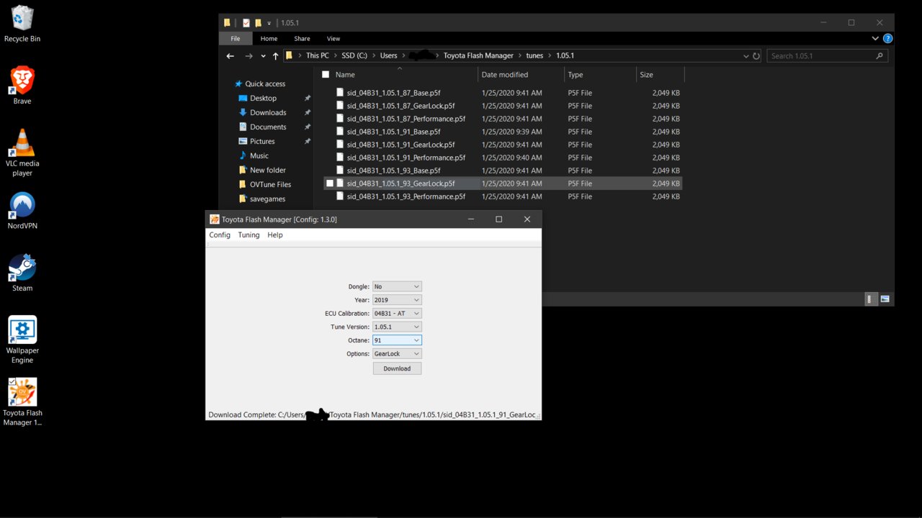
Task: Launch the Wallpaper Engine desktop icon
Action: point(22,340)
